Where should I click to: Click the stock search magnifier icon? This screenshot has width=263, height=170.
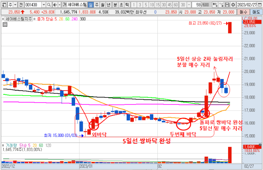[49, 5]
